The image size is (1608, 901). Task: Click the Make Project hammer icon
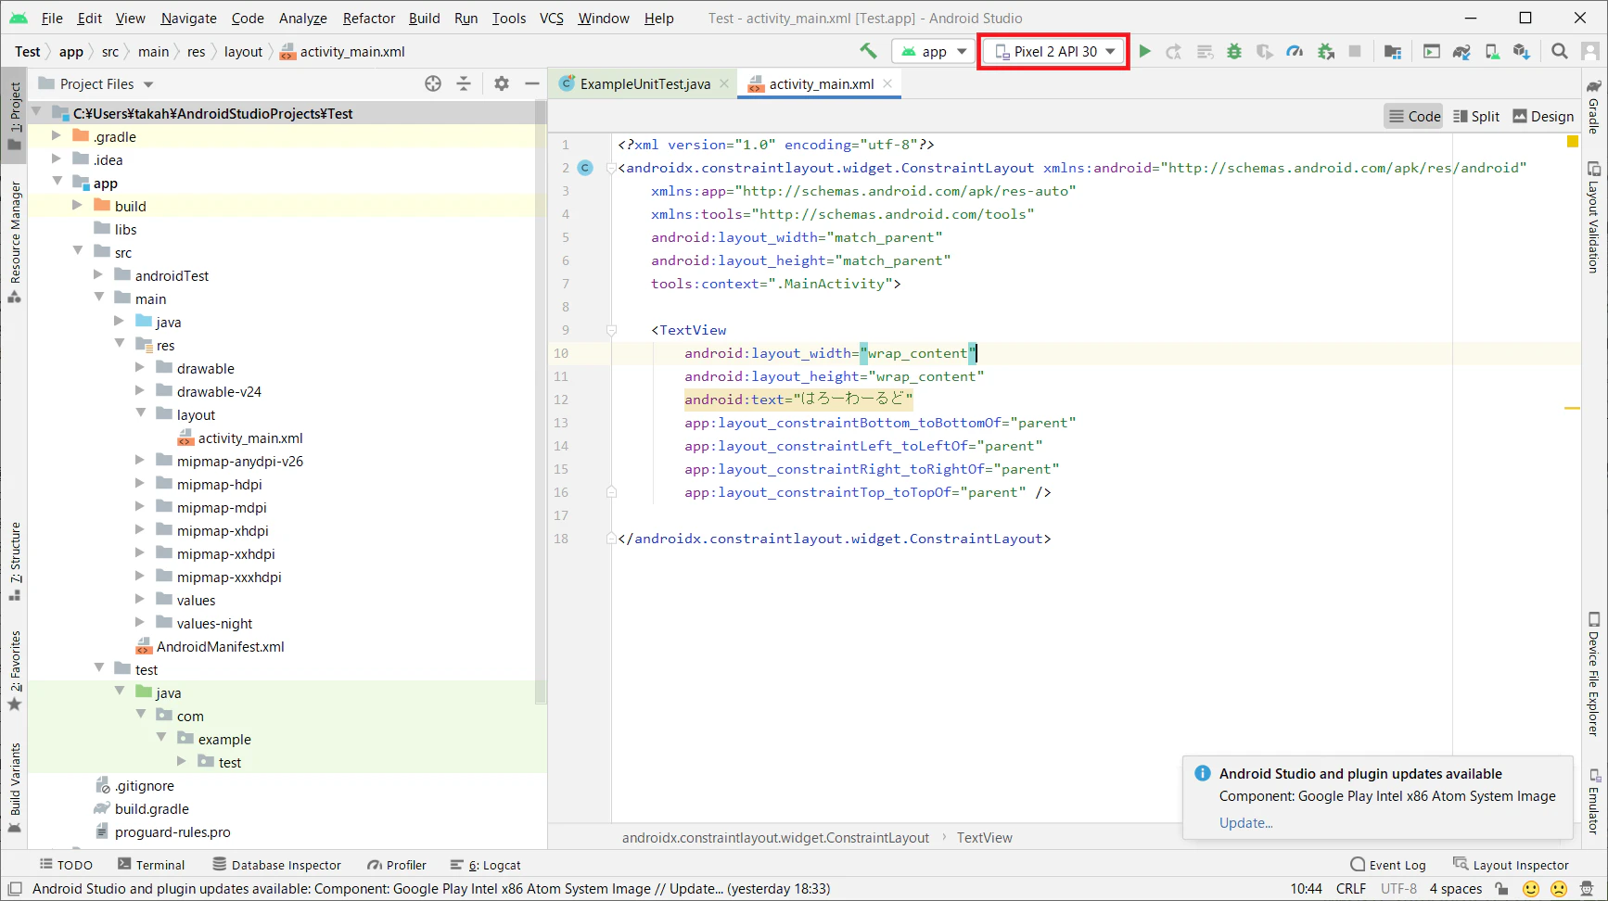tap(868, 51)
